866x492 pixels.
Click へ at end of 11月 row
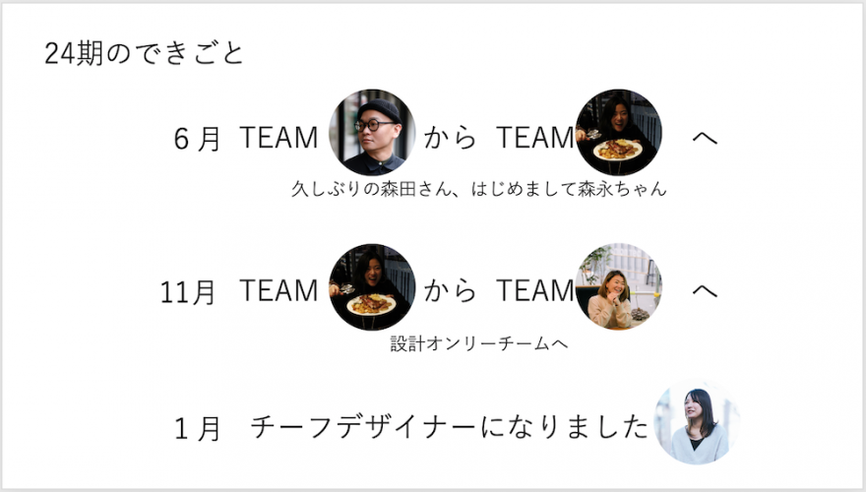[x=705, y=290]
